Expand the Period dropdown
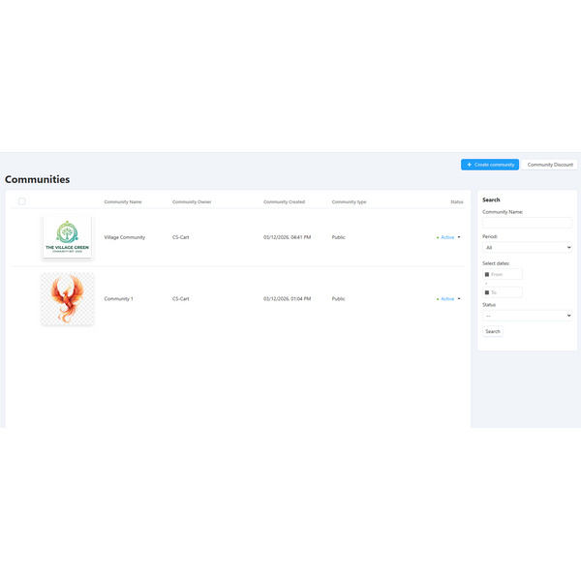Viewport: 581px width, 581px height. pos(527,248)
